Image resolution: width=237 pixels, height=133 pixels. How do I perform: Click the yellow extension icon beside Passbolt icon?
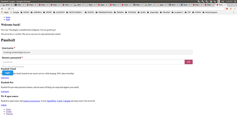click(231, 9)
